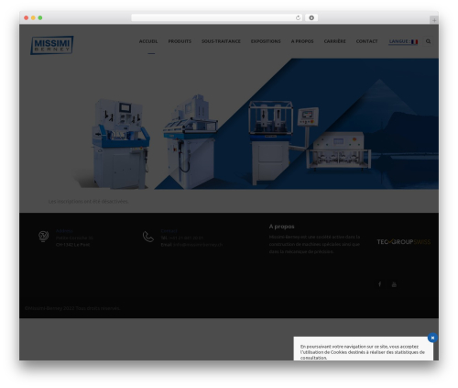Viewport: 458px width, 388px height.
Task: Open the A propos menu item
Action: click(x=302, y=41)
